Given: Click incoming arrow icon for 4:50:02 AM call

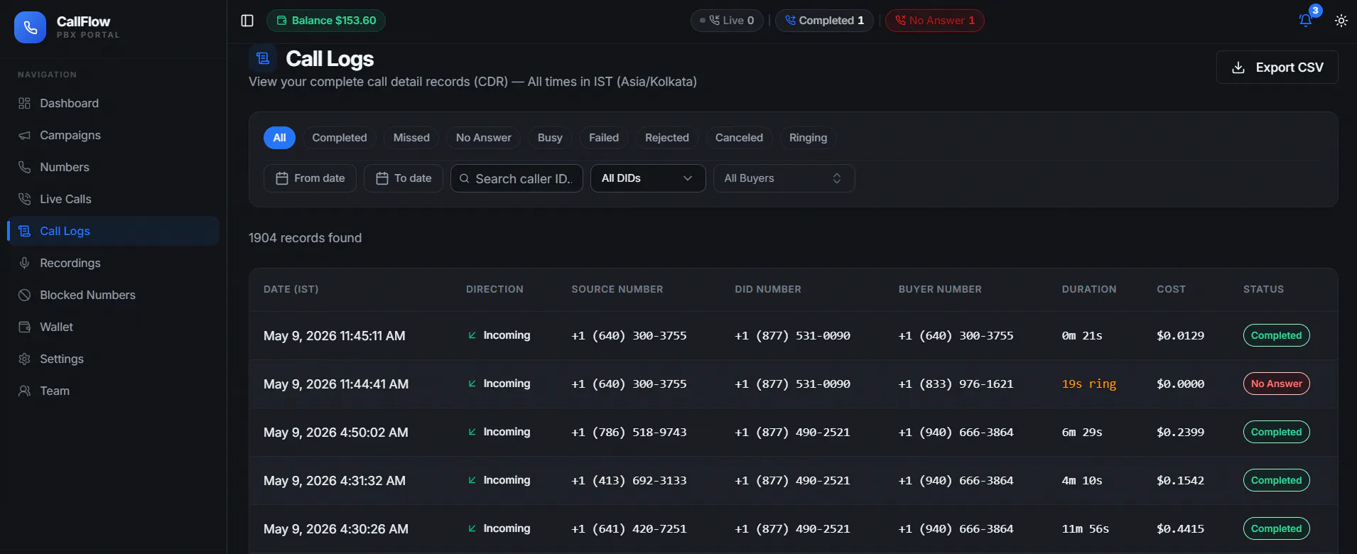Looking at the screenshot, I should (472, 432).
